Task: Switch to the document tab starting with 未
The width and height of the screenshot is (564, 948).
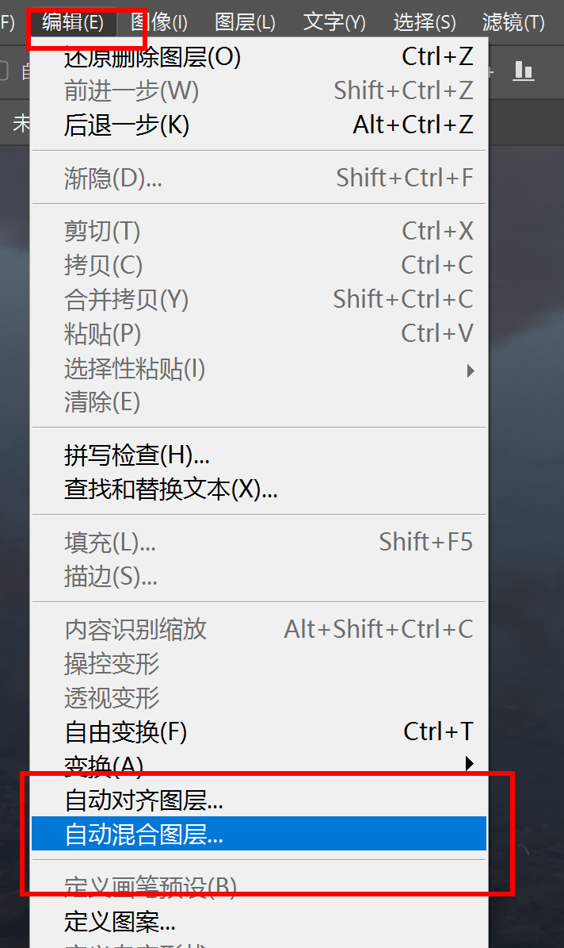Action: point(21,123)
